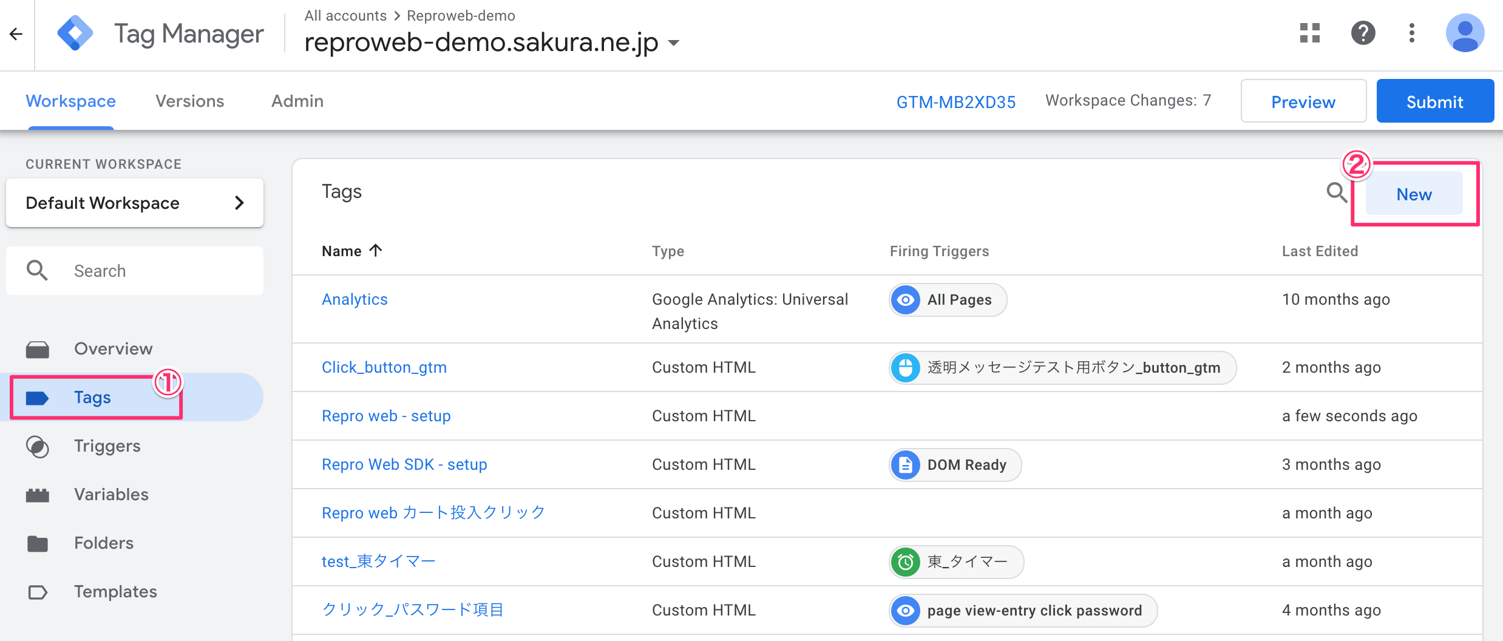1503x641 pixels.
Task: Click the Preview button
Action: click(x=1303, y=101)
